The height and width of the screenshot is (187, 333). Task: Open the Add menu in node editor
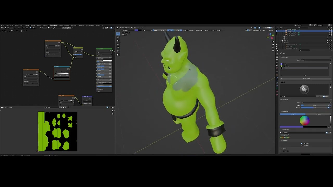tap(23, 28)
